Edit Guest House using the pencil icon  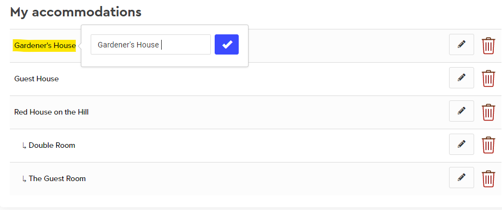462,77
